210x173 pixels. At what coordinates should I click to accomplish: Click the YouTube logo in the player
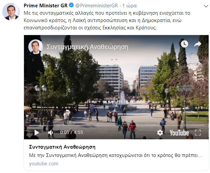point(179,133)
